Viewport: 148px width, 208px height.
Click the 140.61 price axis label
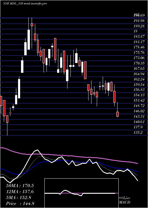coord(139,122)
